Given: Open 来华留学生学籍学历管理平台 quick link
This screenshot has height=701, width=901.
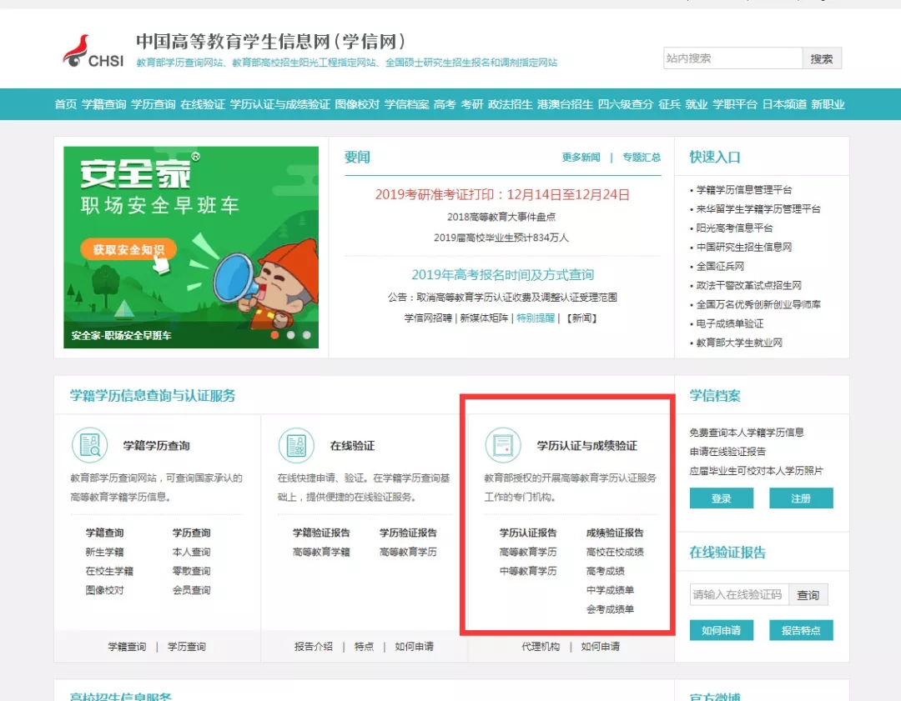Looking at the screenshot, I should click(758, 208).
